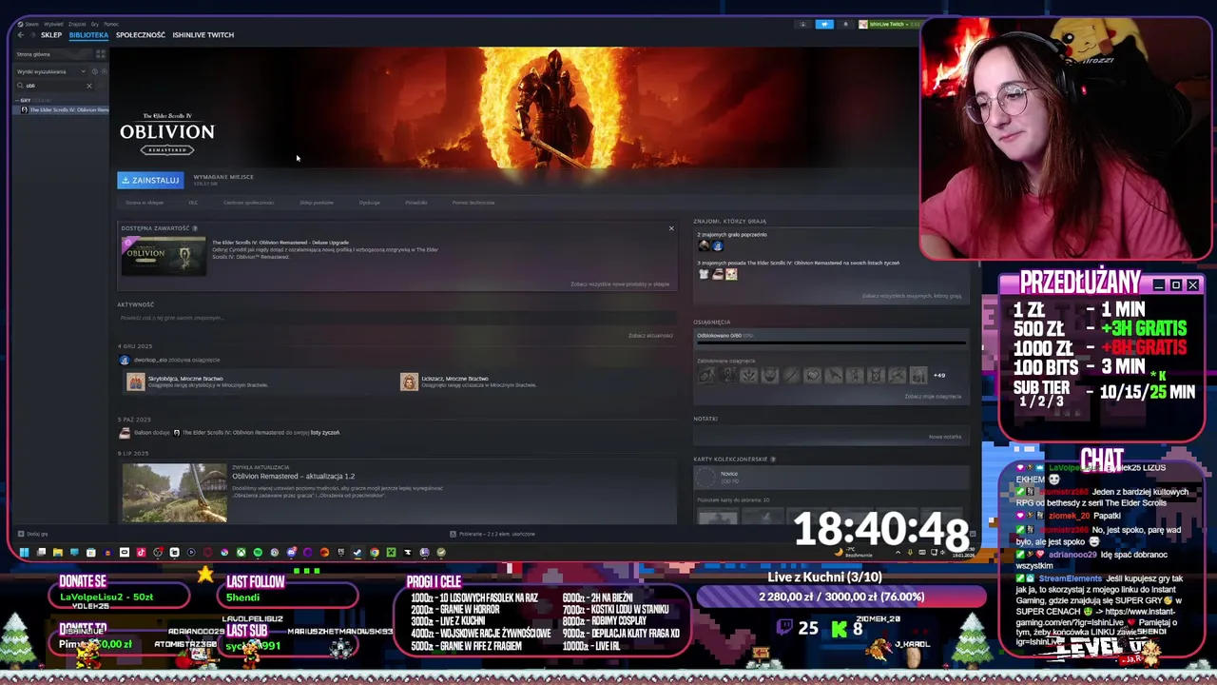Screen dimensions: 1217x685
Task: Open Steam icon on the taskbar
Action: click(x=357, y=552)
